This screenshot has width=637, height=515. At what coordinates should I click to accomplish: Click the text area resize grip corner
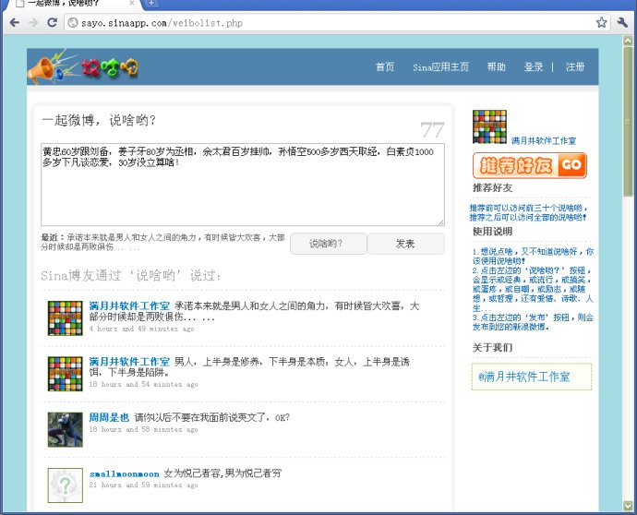(x=440, y=222)
